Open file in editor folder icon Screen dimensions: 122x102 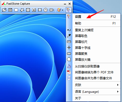tap(4, 10)
